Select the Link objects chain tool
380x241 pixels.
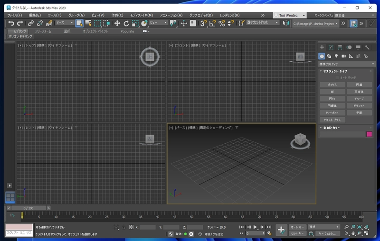31,23
